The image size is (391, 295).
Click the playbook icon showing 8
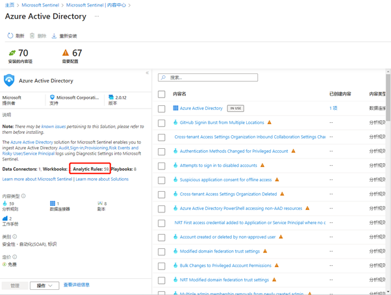pyautogui.click(x=100, y=203)
